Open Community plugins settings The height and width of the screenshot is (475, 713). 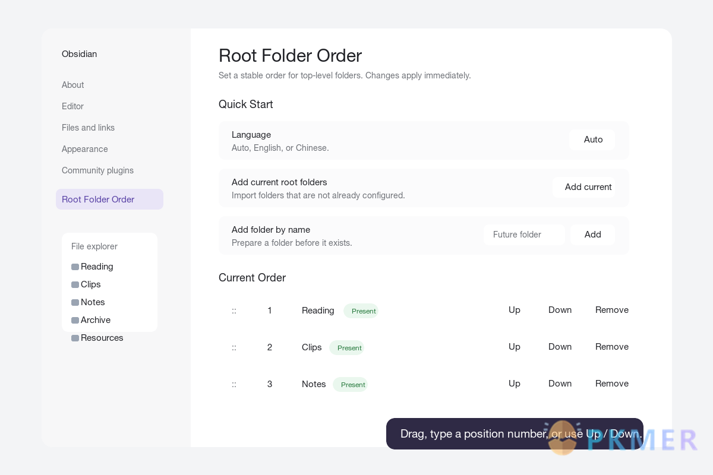(97, 170)
